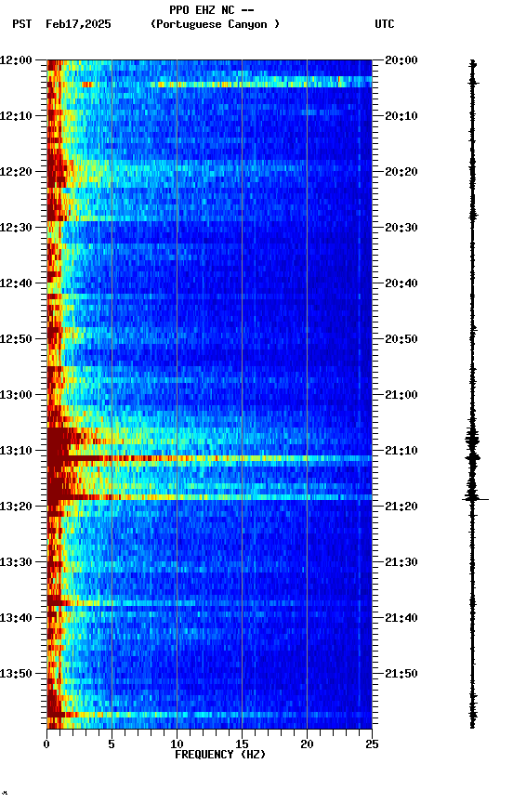Click the 20 Hz frequency tick label
The width and height of the screenshot is (513, 803).
(x=307, y=744)
